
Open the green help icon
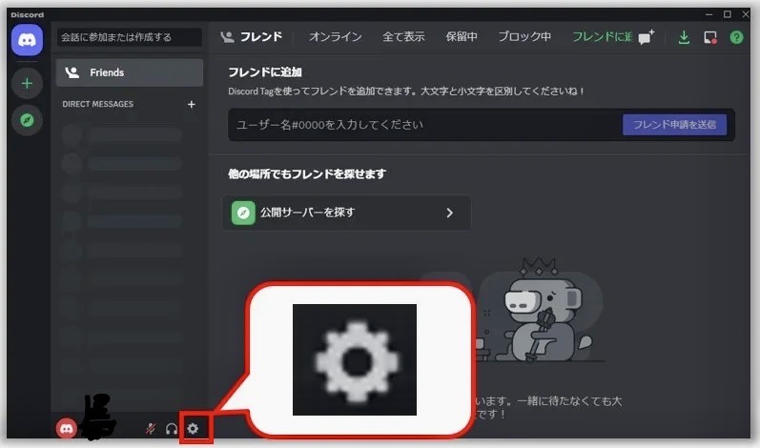click(736, 37)
